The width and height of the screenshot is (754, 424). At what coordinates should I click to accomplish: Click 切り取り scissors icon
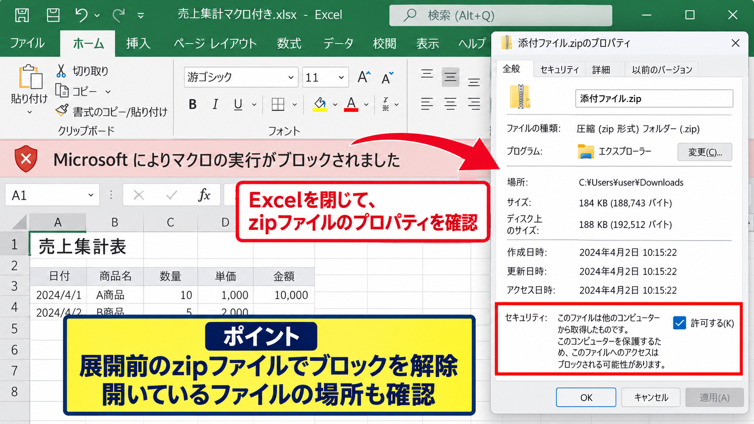tap(61, 71)
